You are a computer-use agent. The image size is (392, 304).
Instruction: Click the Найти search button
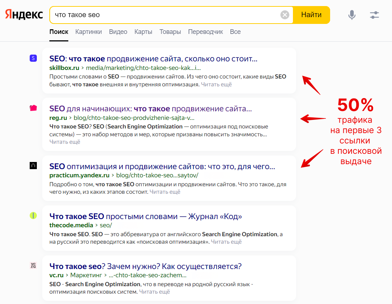point(311,15)
